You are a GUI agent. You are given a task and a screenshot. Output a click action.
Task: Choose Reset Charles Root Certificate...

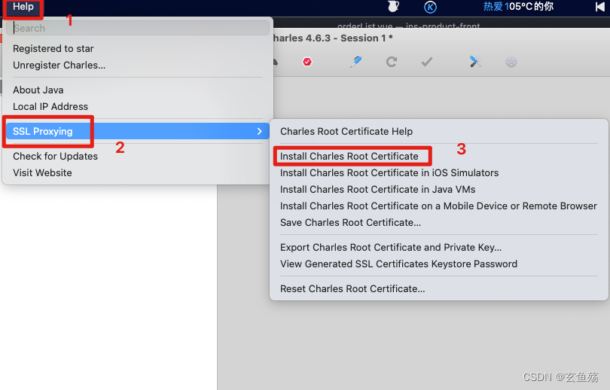pos(352,289)
